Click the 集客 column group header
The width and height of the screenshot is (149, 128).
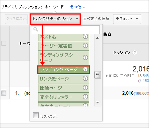pyautogui.click(x=107, y=34)
